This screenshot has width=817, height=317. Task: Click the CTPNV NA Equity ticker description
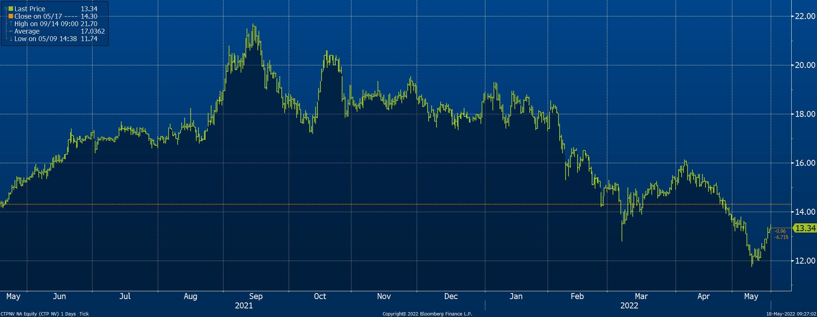click(45, 314)
